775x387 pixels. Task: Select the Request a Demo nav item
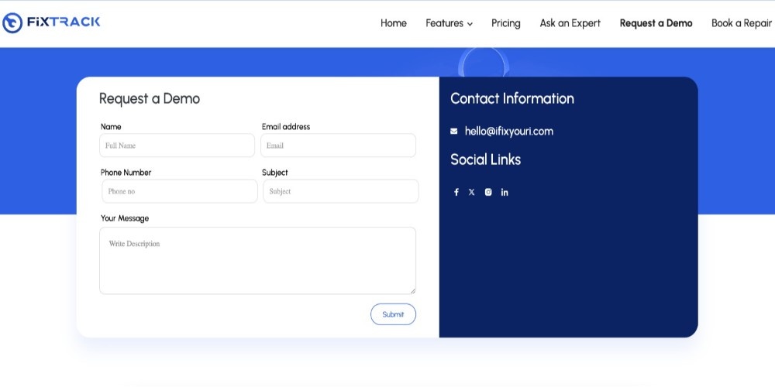point(656,23)
